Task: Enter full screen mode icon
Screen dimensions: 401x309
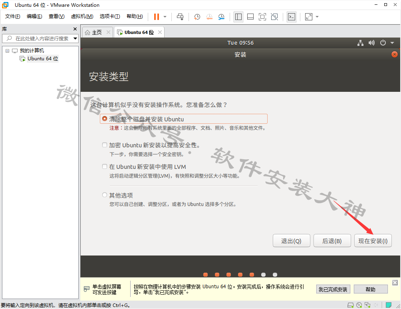Action: click(262, 17)
